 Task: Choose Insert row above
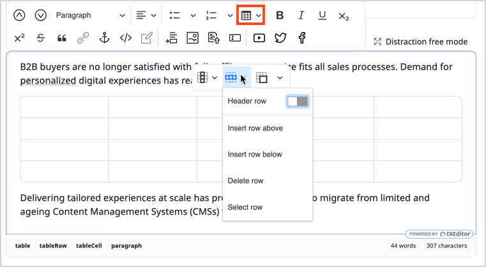click(x=255, y=128)
